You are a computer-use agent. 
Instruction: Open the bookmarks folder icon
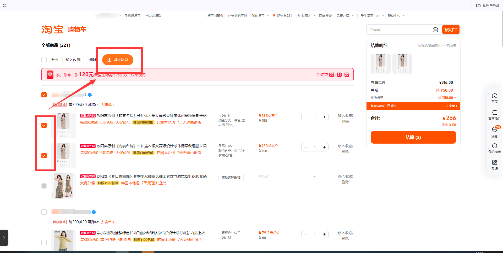coord(478,5)
